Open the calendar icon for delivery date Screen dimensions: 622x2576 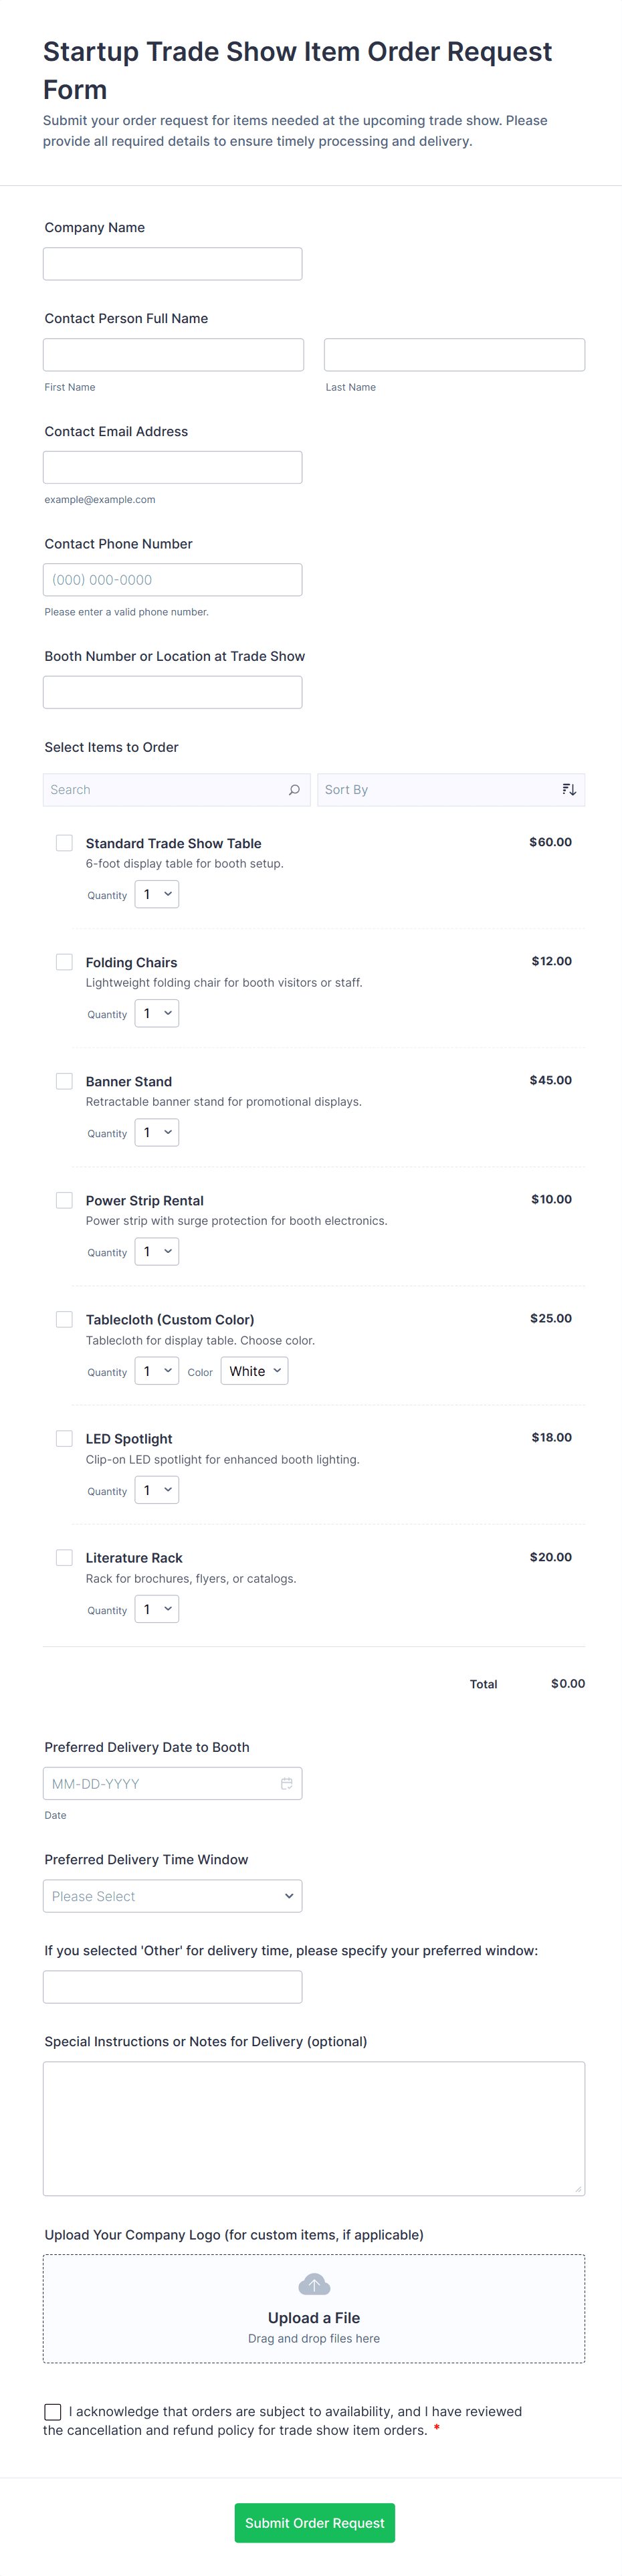287,1784
